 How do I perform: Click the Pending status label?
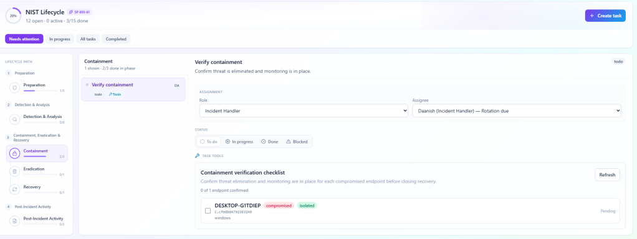pyautogui.click(x=608, y=211)
